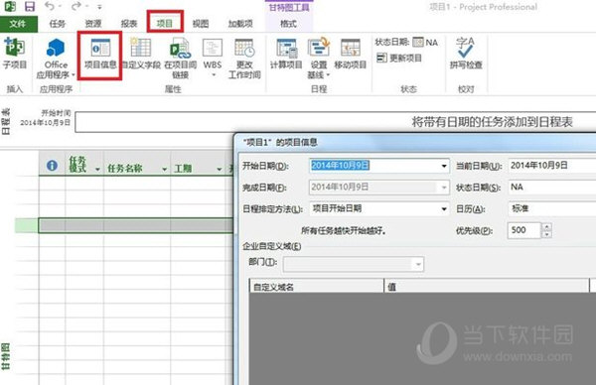The image size is (596, 385).
Task: Open the WBS dropdown button
Action: coord(213,58)
